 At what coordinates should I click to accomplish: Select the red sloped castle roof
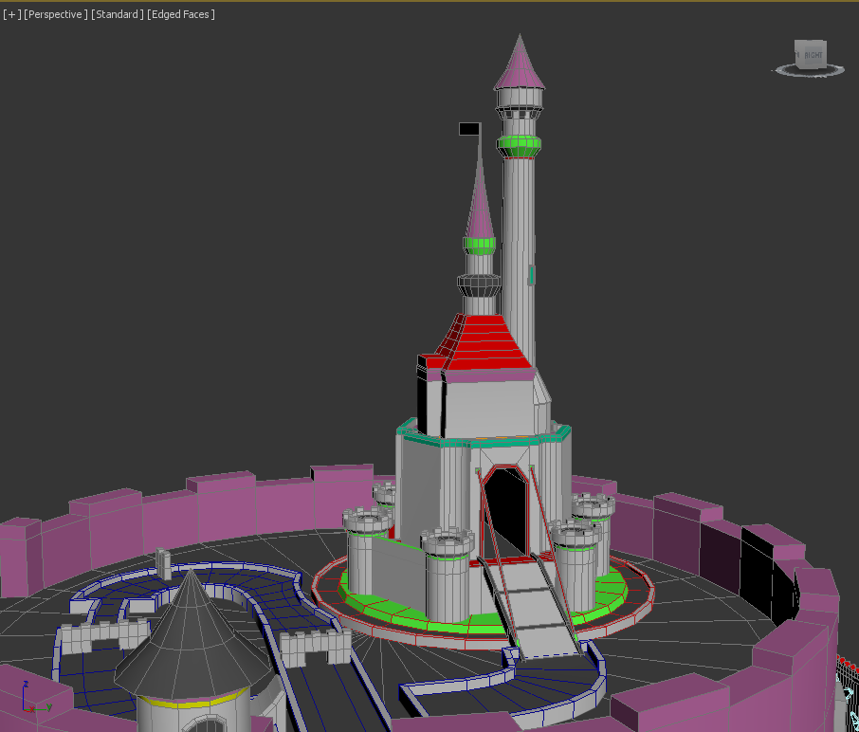click(x=485, y=344)
